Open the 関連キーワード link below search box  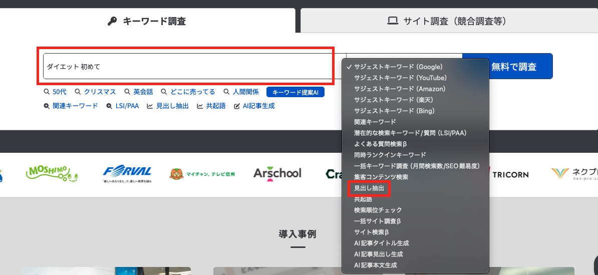tap(75, 106)
